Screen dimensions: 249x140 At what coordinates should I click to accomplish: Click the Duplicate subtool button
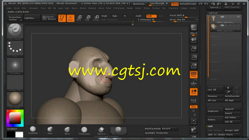pyautogui.click(x=215, y=111)
